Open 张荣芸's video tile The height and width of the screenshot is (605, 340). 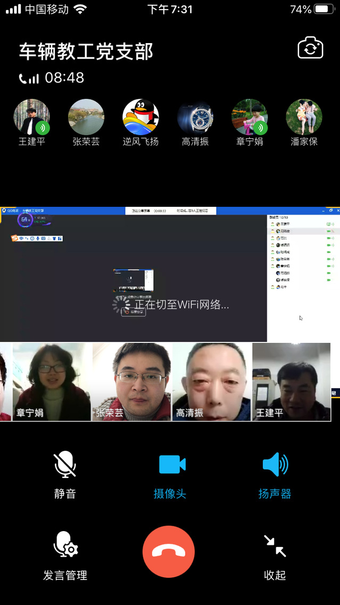coord(132,382)
